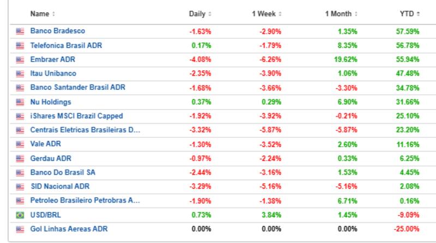
Task: Click the flag icon next to Vale ADR
Action: pyautogui.click(x=20, y=144)
